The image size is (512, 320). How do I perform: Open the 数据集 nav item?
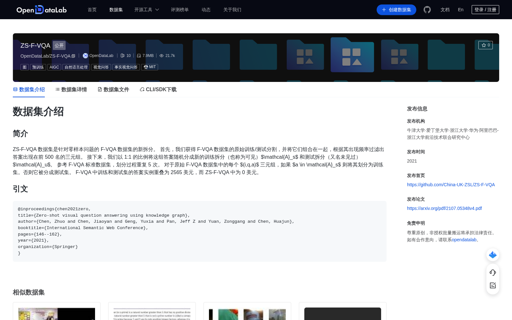116,10
